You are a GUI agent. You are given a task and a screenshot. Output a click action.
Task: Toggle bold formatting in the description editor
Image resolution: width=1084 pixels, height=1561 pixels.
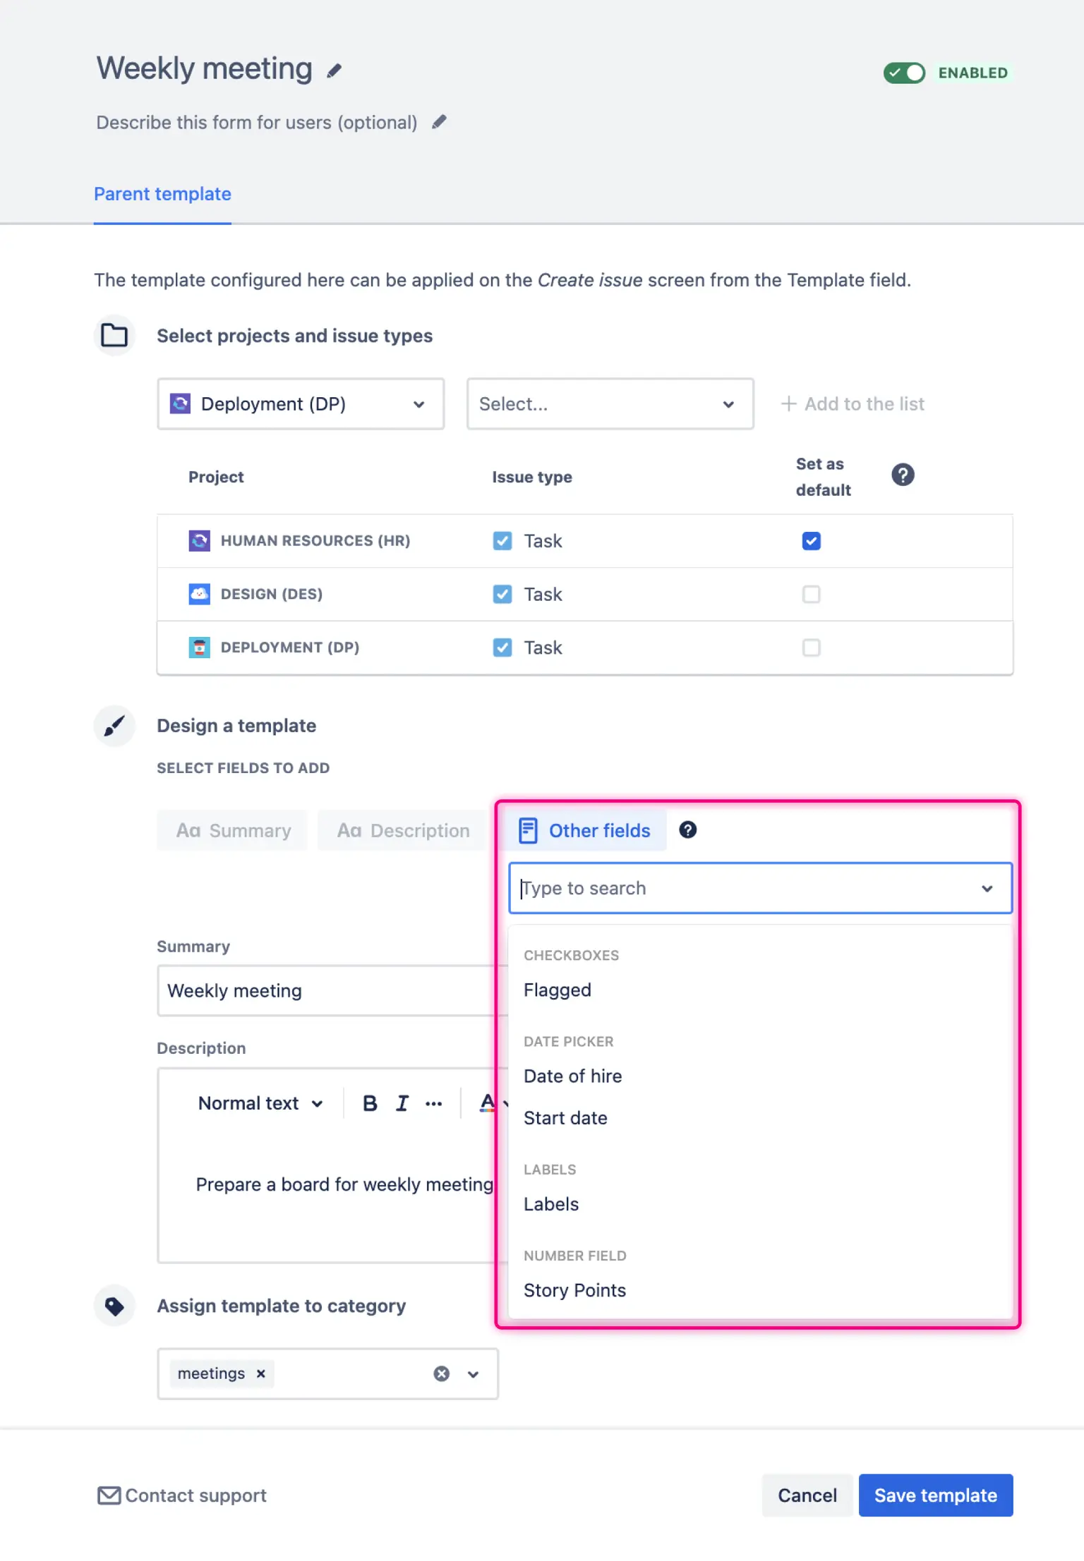369,1103
